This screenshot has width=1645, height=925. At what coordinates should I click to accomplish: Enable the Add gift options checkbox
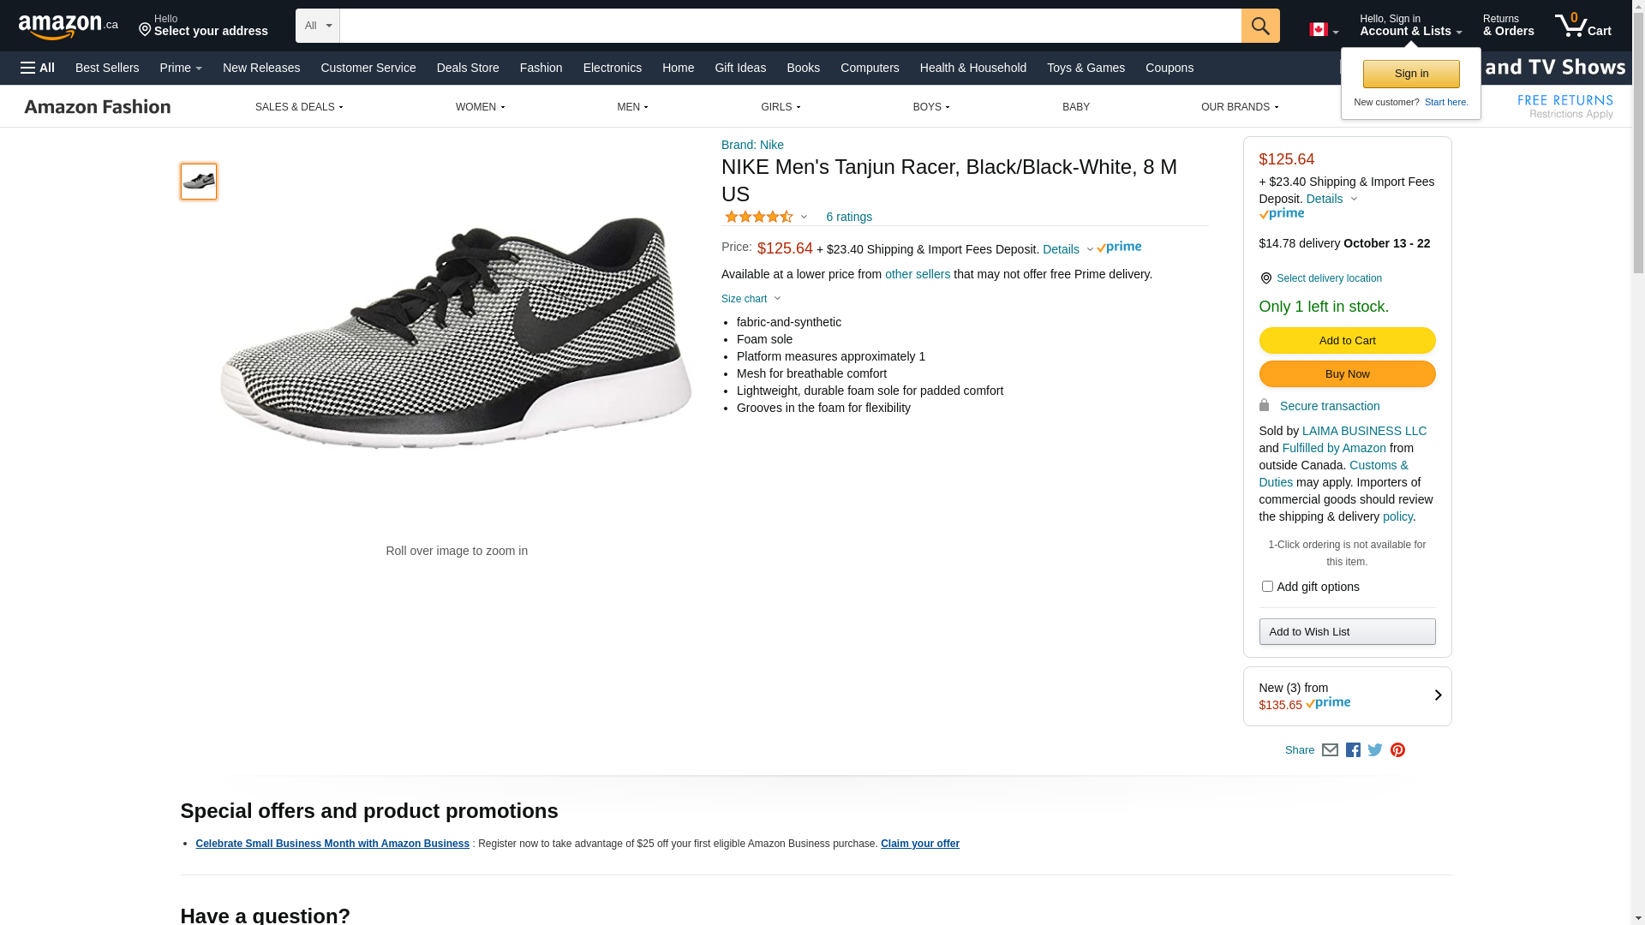(1267, 587)
